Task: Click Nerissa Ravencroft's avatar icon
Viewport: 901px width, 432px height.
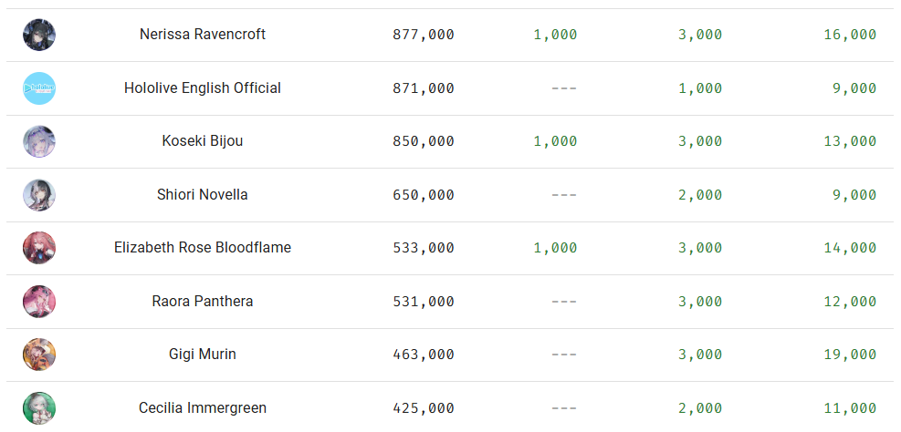Action: 39,35
